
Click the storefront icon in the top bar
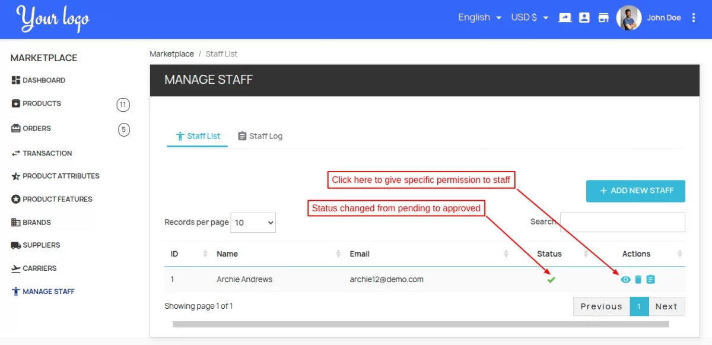603,18
